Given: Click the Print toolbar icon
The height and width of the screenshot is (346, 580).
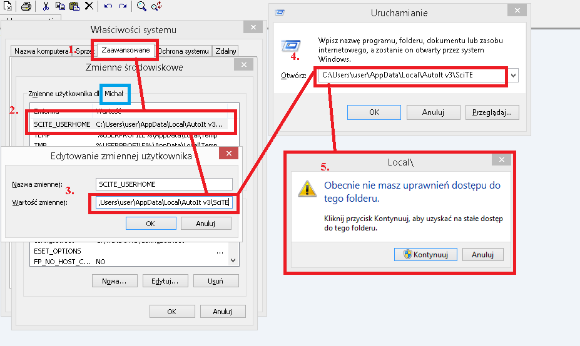Looking at the screenshot, I should [26, 6].
